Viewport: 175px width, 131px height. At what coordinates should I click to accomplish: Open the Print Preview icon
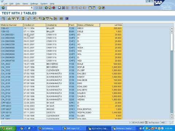click(29, 19)
